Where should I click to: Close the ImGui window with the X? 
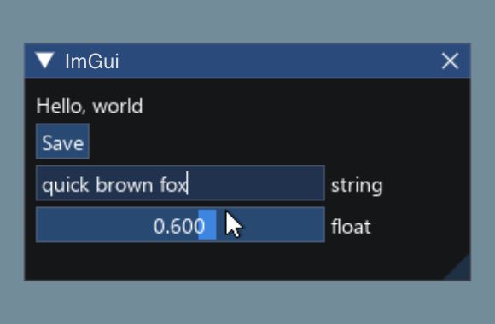click(x=450, y=61)
